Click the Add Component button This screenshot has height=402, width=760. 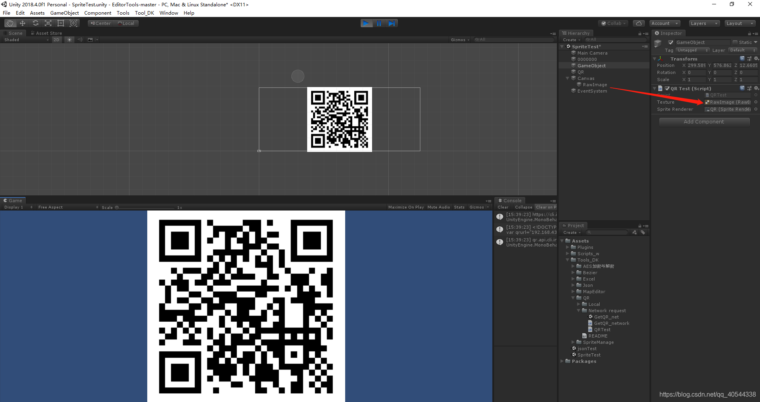click(704, 121)
